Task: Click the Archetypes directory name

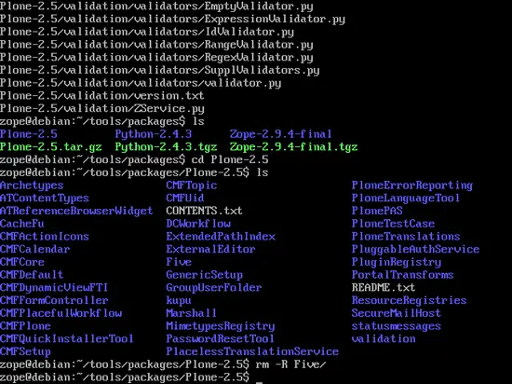Action: [x=32, y=185]
